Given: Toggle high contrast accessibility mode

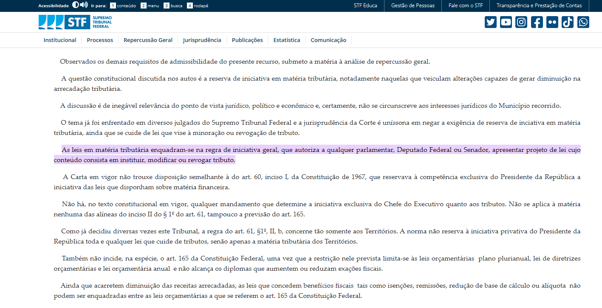Looking at the screenshot, I should [75, 5].
